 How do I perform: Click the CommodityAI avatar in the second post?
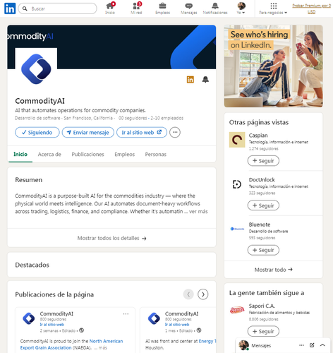pos(154,318)
